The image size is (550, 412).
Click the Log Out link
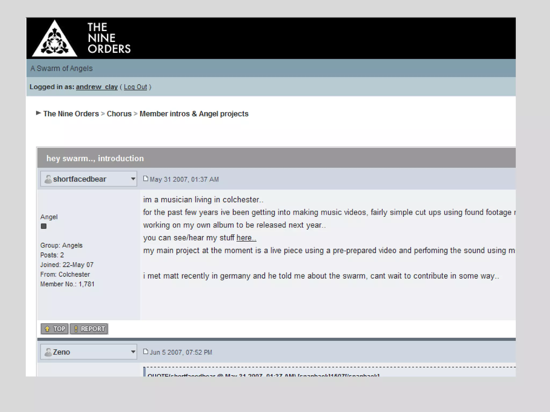(x=135, y=87)
